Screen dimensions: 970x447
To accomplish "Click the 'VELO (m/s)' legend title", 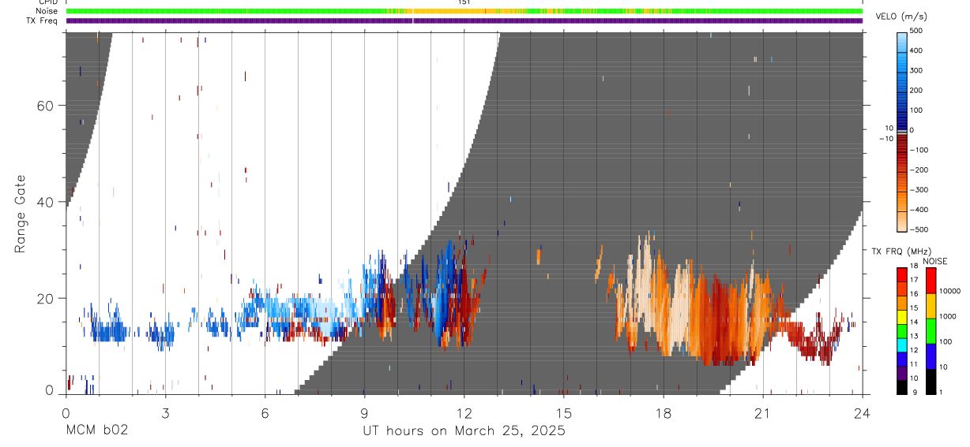I will click(x=901, y=17).
